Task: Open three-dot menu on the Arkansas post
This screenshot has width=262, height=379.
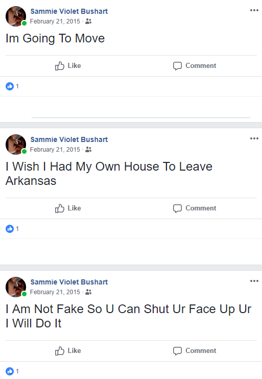Action: coord(254,138)
